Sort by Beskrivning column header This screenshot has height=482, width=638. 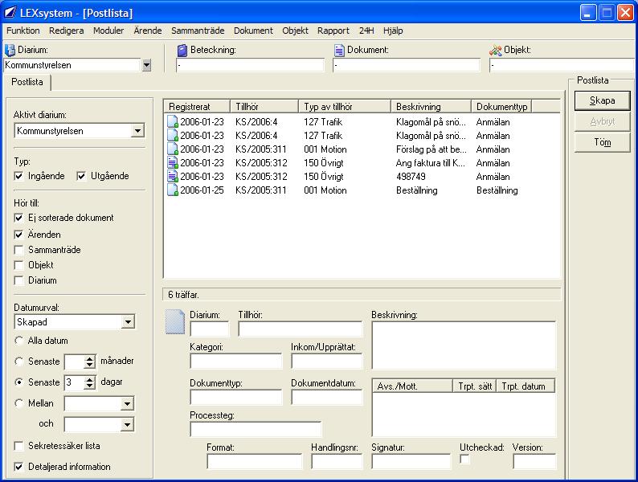pyautogui.click(x=431, y=107)
